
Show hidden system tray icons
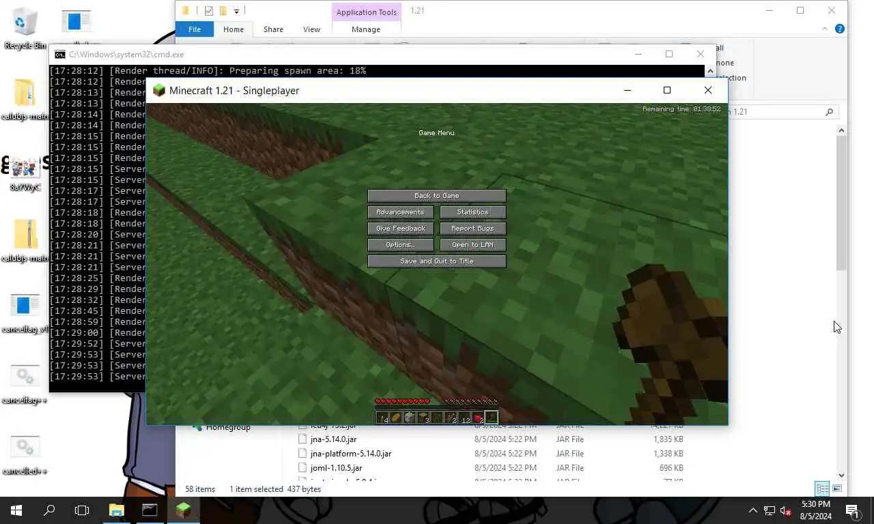point(753,510)
